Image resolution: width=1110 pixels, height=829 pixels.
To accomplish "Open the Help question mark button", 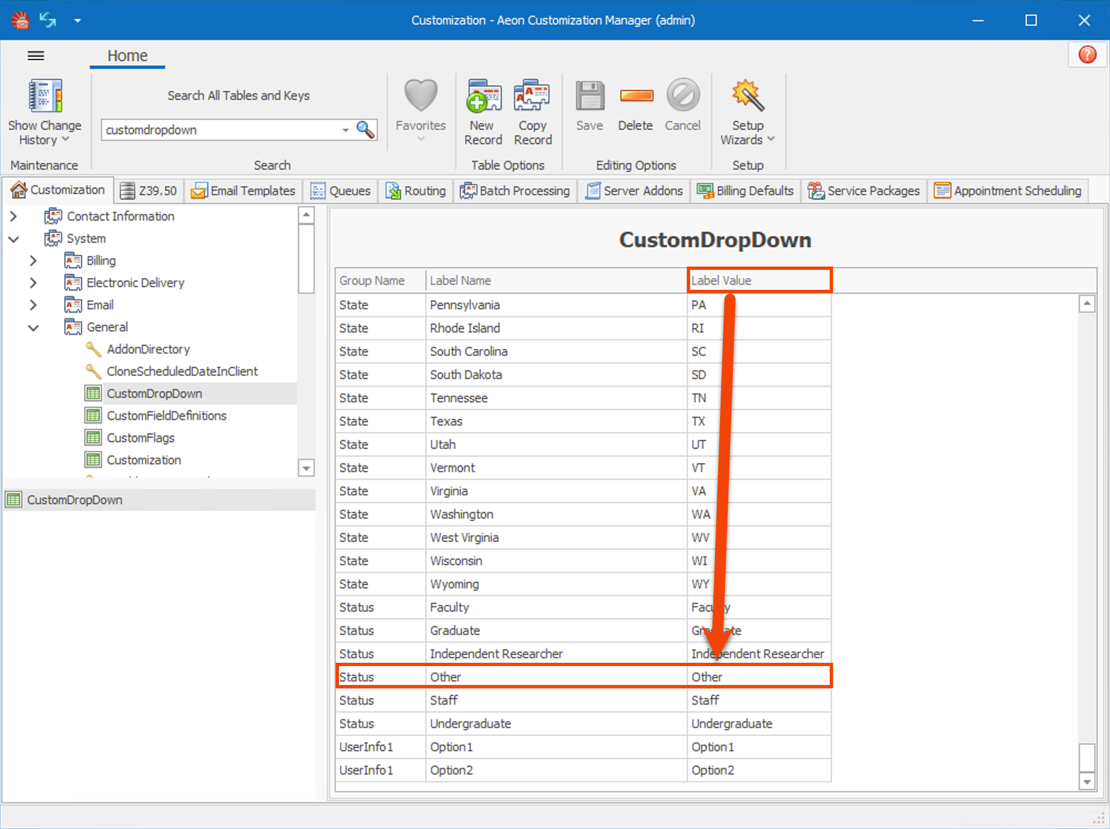I will [1087, 55].
